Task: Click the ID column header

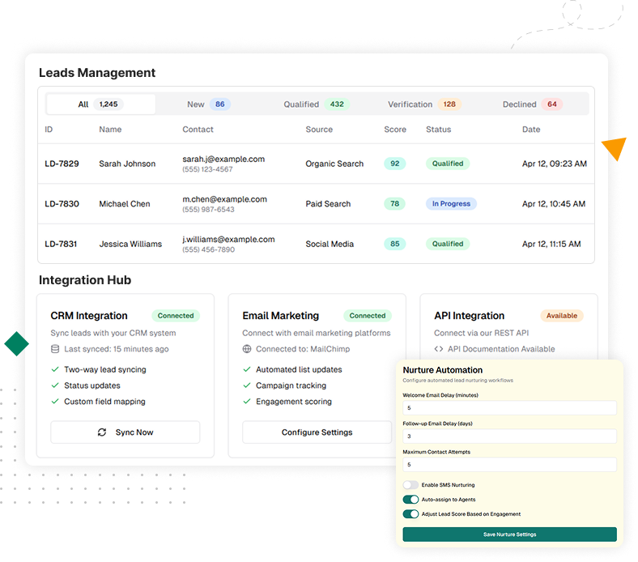Action: [x=49, y=130]
